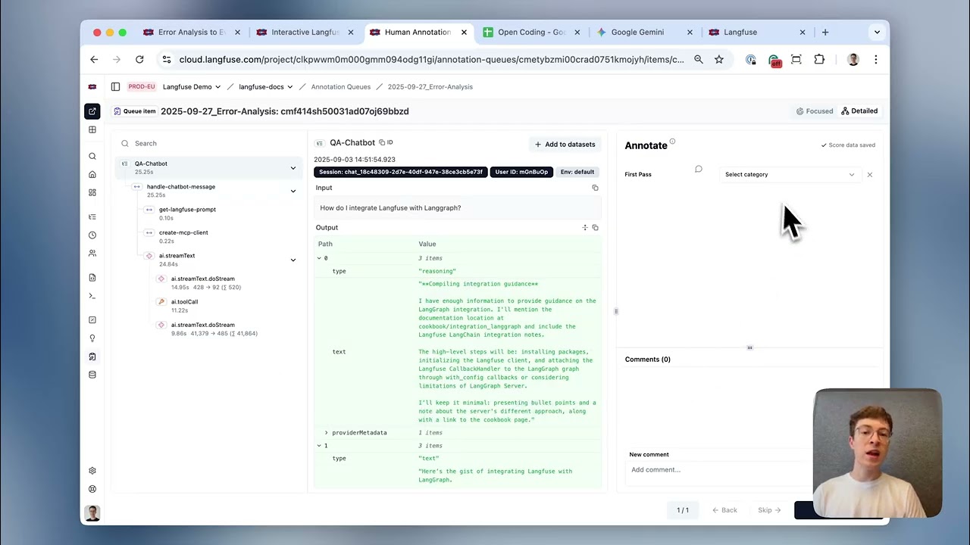Screen dimensions: 970x545
Task: Open the lightbulb sidebar icon
Action: click(x=92, y=338)
